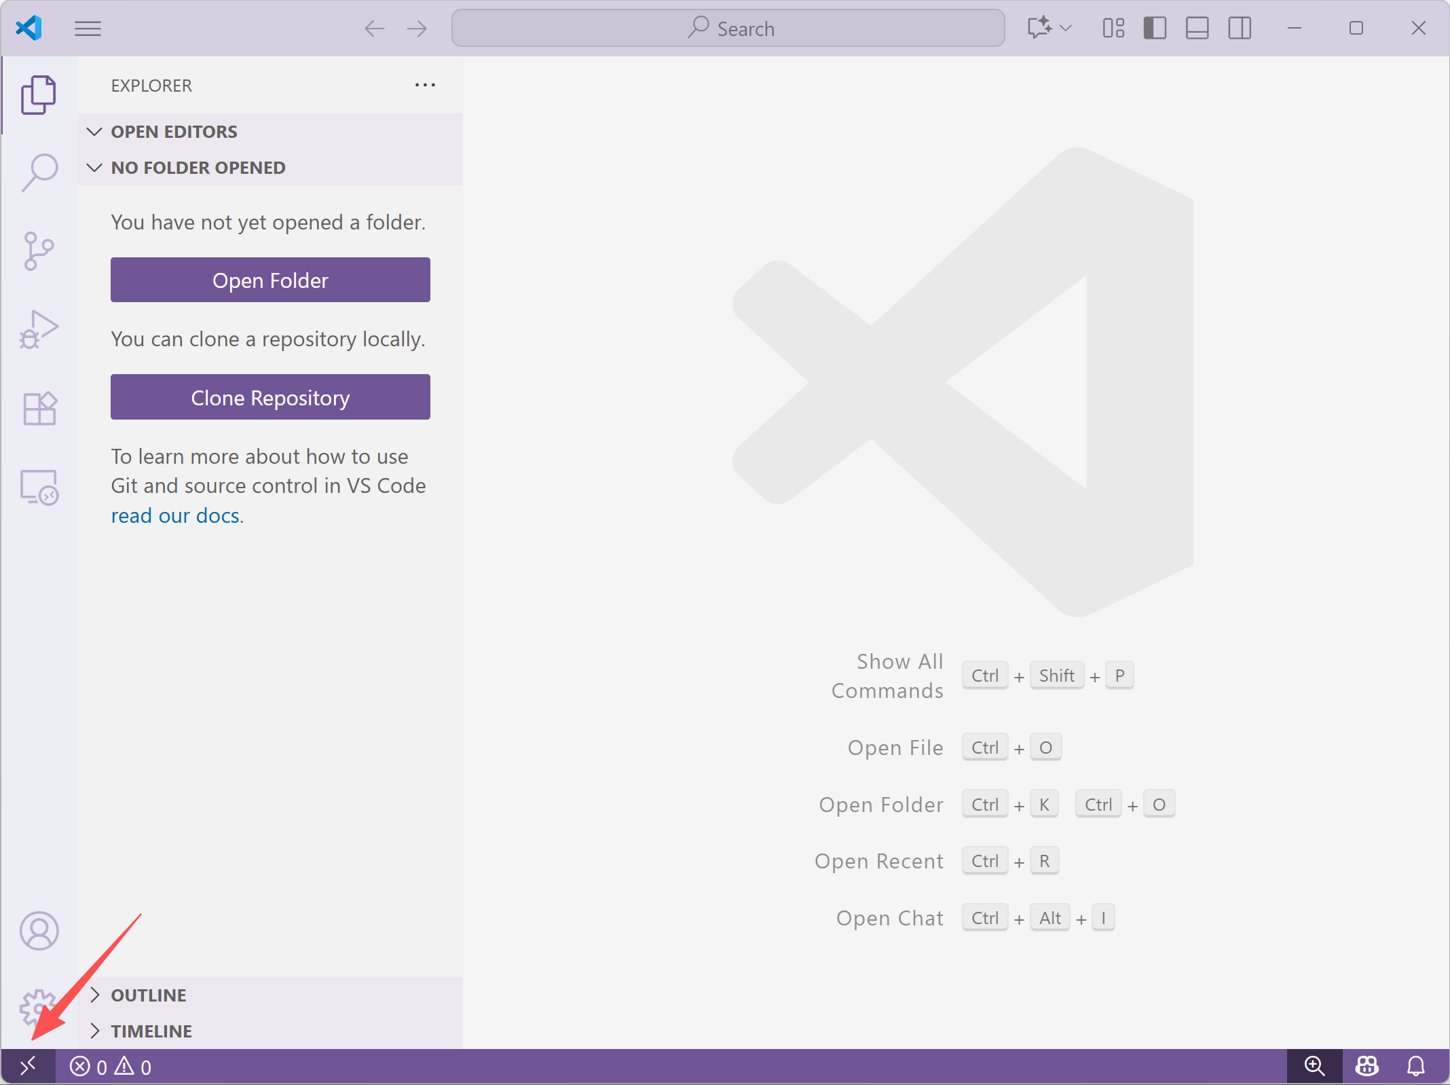Open notifications bell in status bar
The width and height of the screenshot is (1450, 1085).
coord(1415,1066)
